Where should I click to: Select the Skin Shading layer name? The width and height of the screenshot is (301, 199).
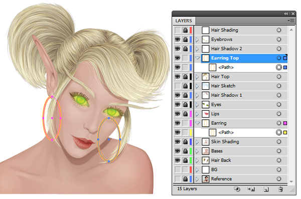[x=225, y=142]
